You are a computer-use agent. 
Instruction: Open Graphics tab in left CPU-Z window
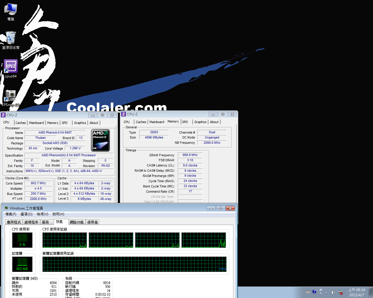pyautogui.click(x=80, y=123)
